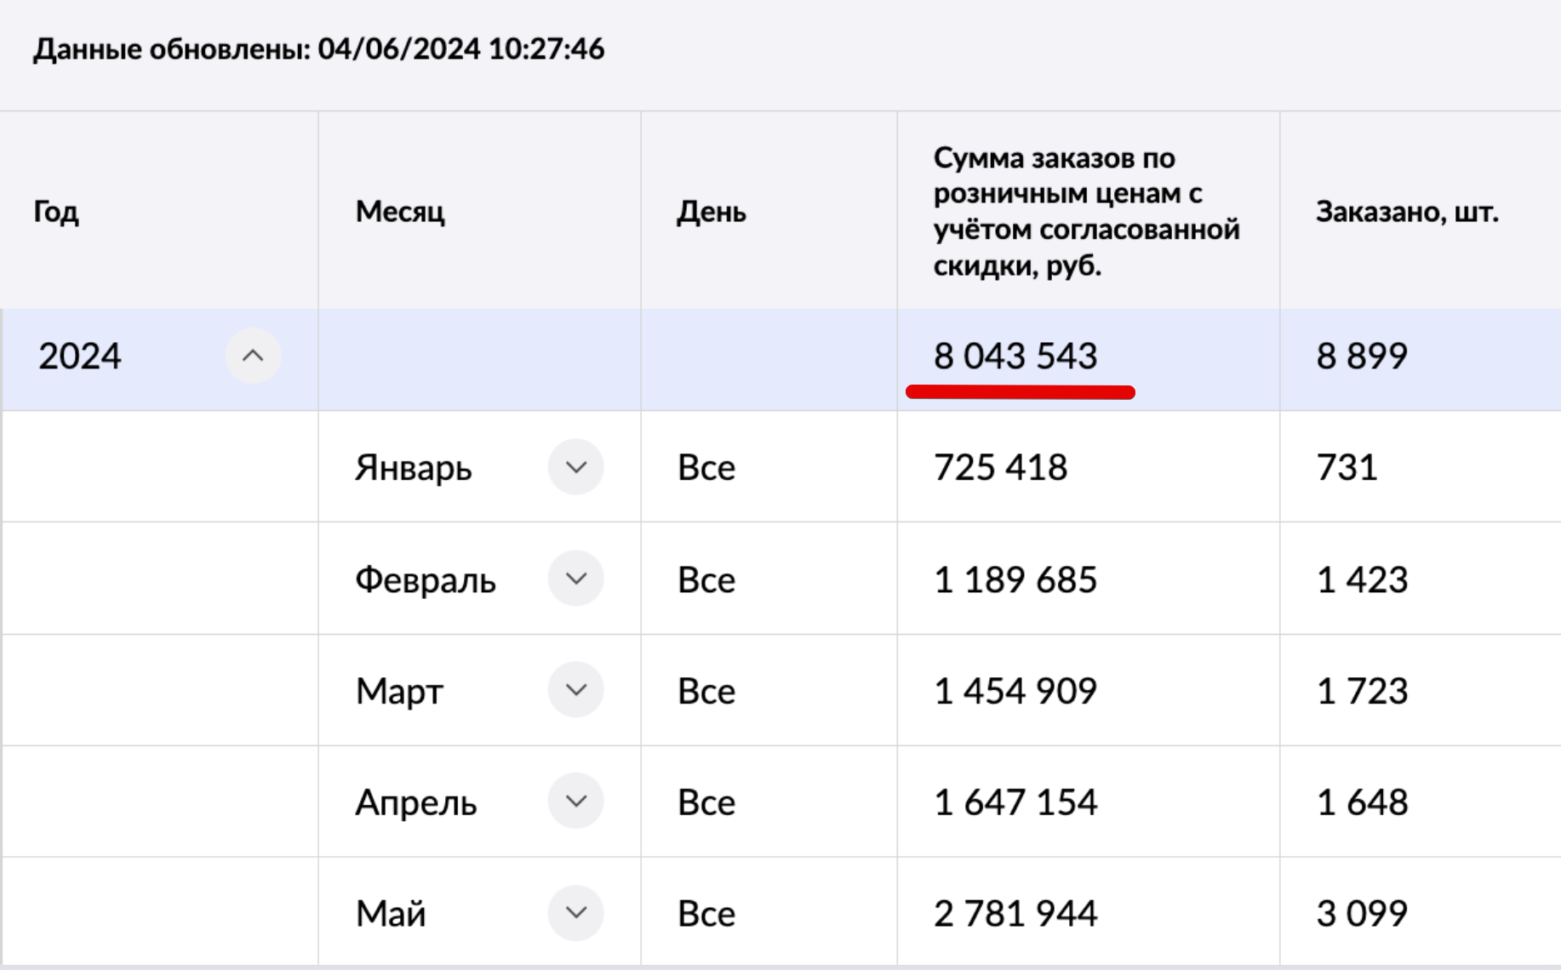Select the 8 043 543 total sum cell
1561x970 pixels.
(1015, 356)
